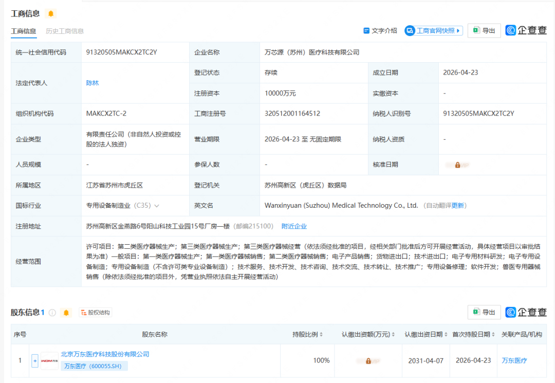Click the VIP lock icon in 认缴出资额 cell
Image resolution: width=555 pixels, height=383 pixels.
tap(368, 361)
